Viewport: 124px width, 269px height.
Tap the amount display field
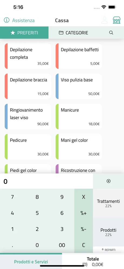click(47, 181)
